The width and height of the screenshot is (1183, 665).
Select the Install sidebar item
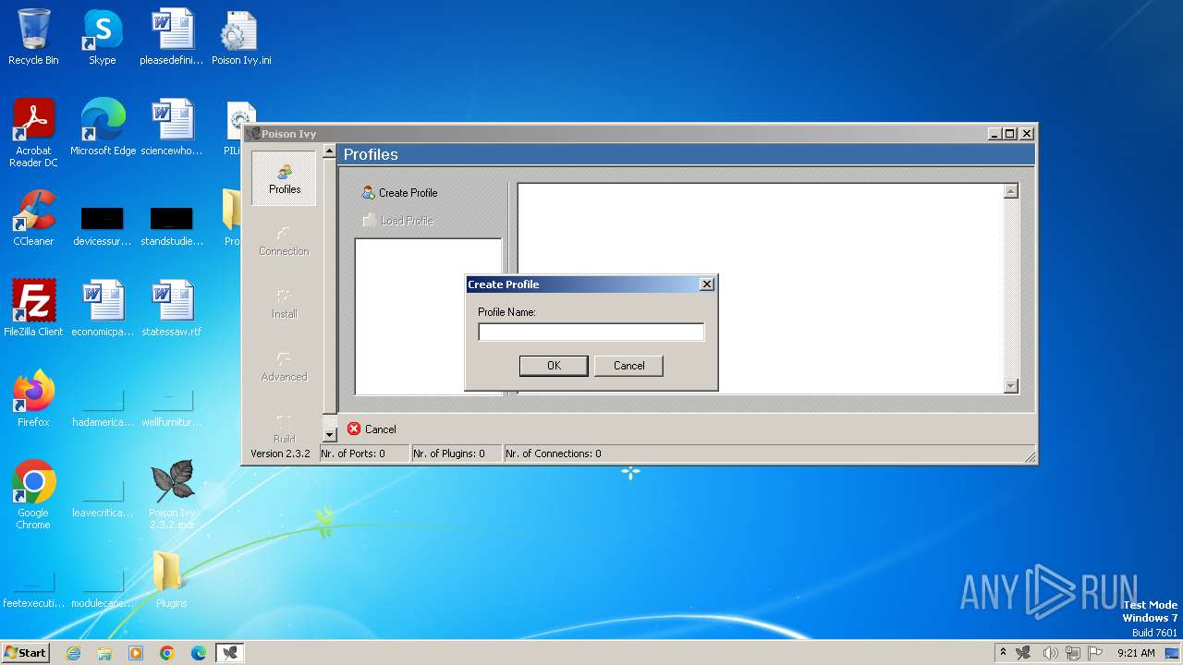click(x=284, y=305)
